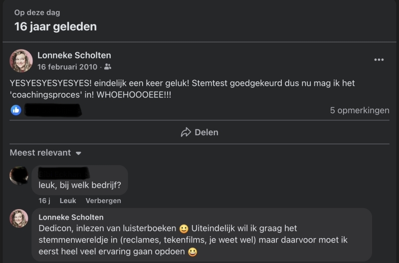
Task: Click the Delen share button
Action: (199, 132)
